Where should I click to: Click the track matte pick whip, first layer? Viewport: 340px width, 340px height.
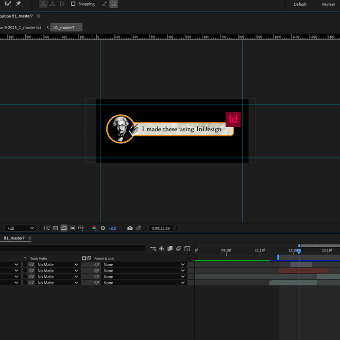pyautogui.click(x=32, y=265)
